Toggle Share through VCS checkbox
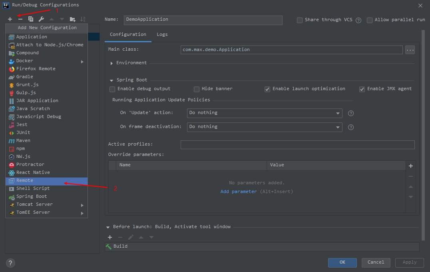Image resolution: width=430 pixels, height=272 pixels. click(x=300, y=20)
